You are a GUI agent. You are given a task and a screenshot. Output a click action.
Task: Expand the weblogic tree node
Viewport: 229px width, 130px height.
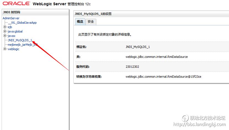tap(5, 49)
